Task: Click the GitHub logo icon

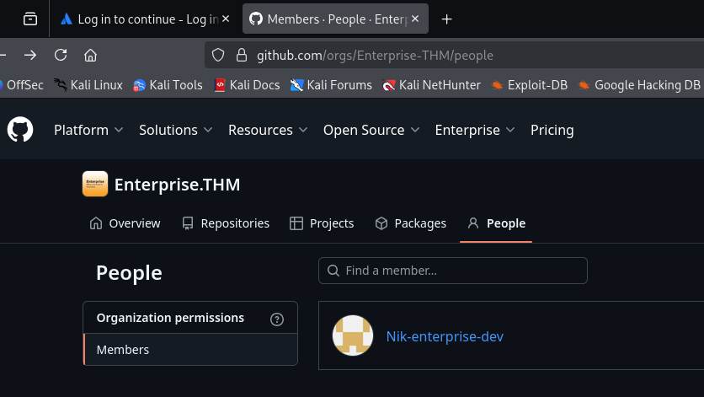Action: tap(20, 130)
